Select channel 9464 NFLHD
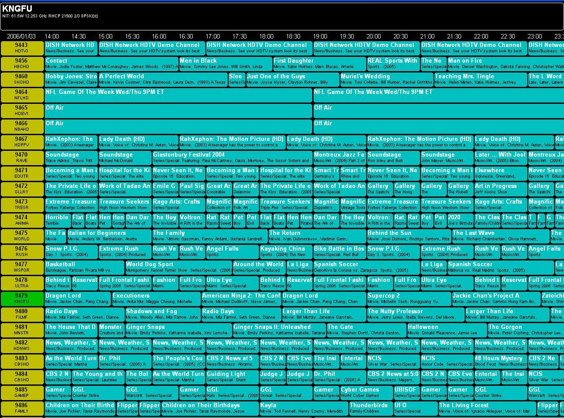 click(x=22, y=95)
